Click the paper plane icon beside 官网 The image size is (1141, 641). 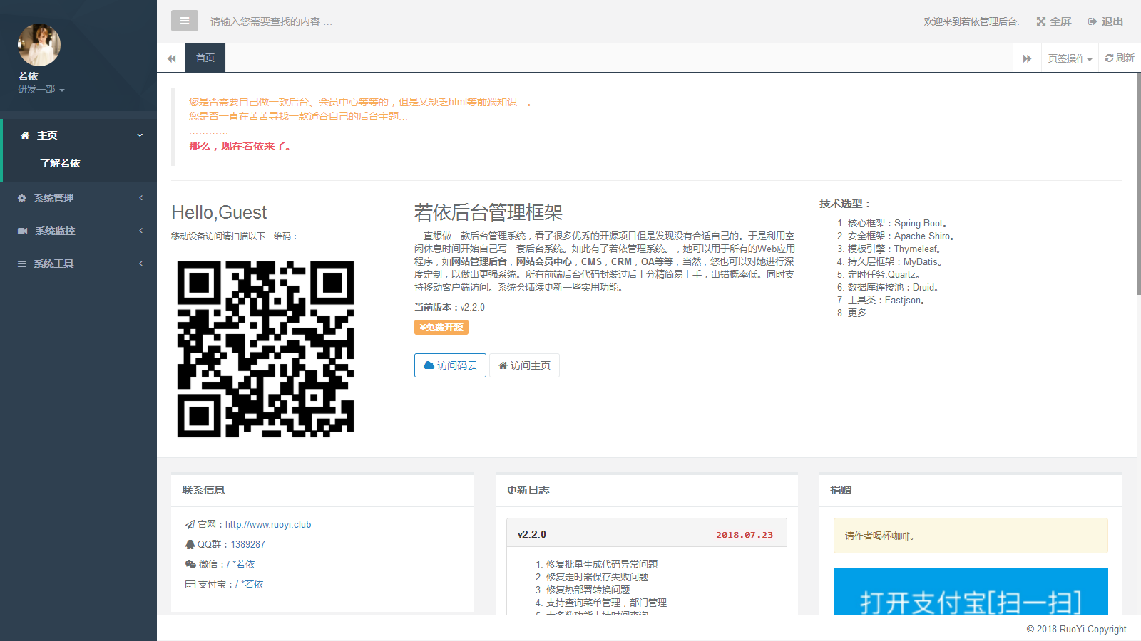click(x=190, y=525)
